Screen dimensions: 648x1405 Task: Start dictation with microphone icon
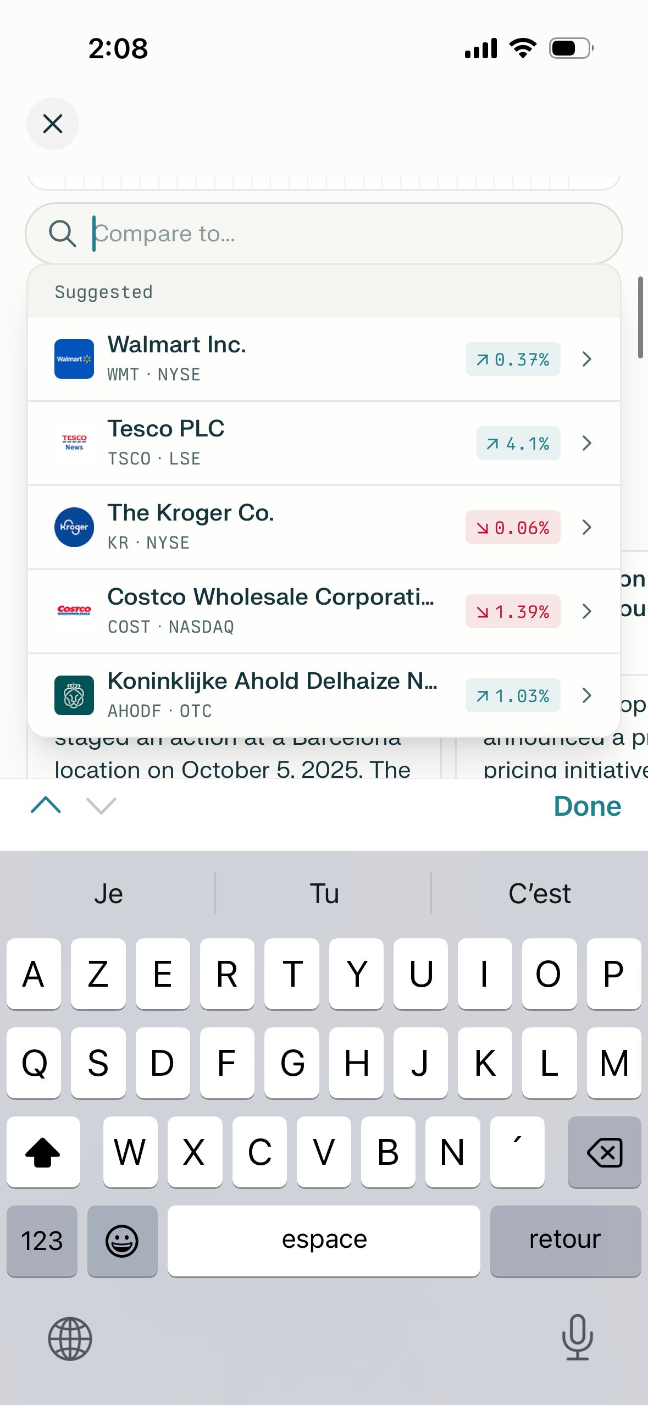[577, 1337]
